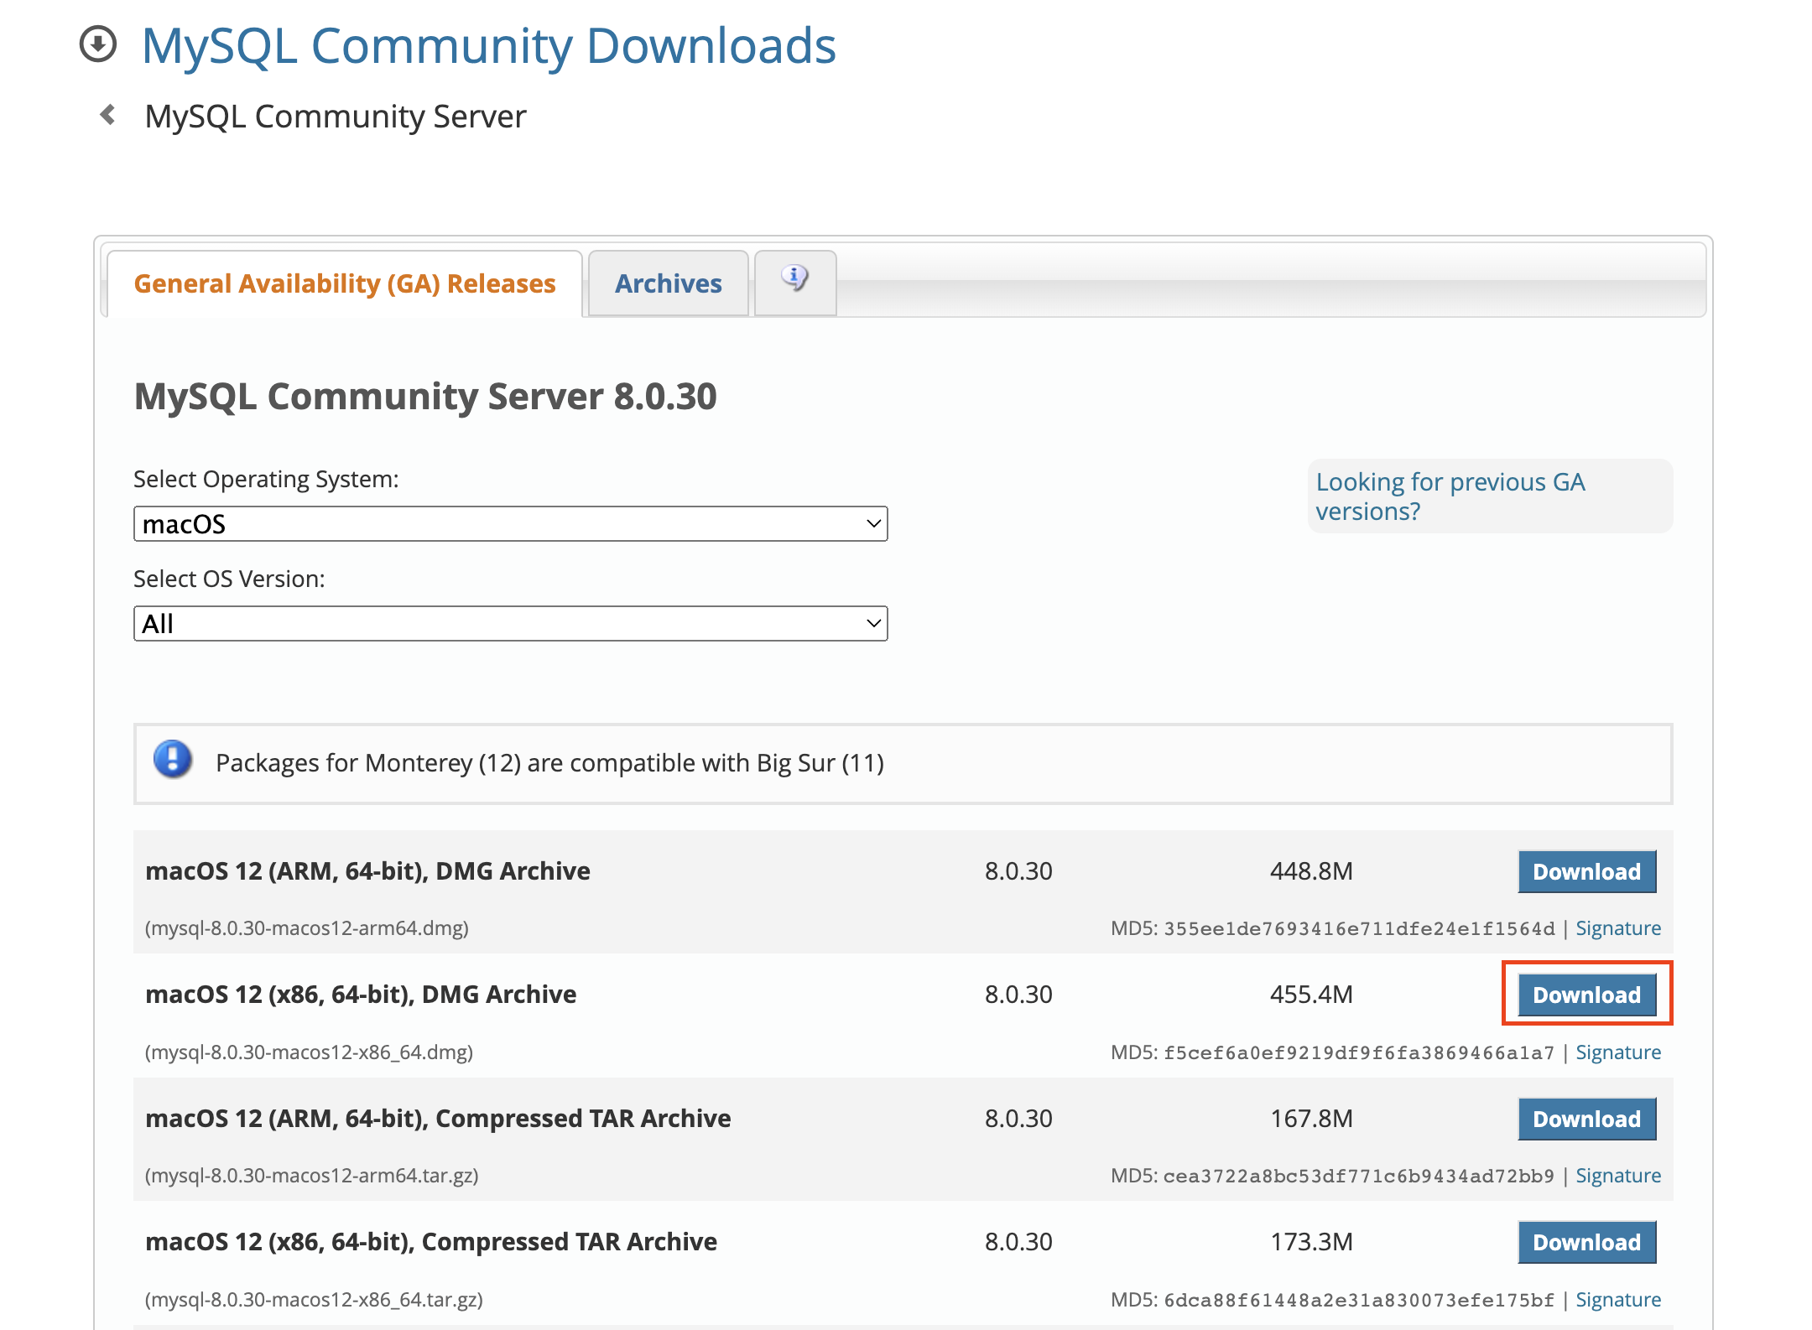Switch to the Archives tab
Image resolution: width=1812 pixels, height=1330 pixels.
[x=668, y=283]
